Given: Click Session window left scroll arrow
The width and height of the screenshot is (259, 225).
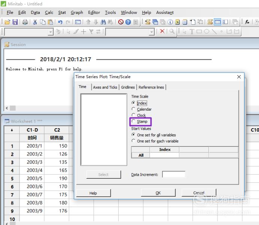Looking at the screenshot, I should point(7,108).
